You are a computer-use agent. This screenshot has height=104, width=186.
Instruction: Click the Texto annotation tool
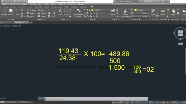coord(60,12)
